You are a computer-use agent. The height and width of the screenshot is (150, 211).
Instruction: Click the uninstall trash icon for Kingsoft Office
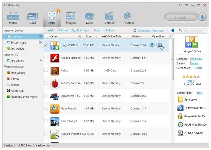(x=152, y=45)
